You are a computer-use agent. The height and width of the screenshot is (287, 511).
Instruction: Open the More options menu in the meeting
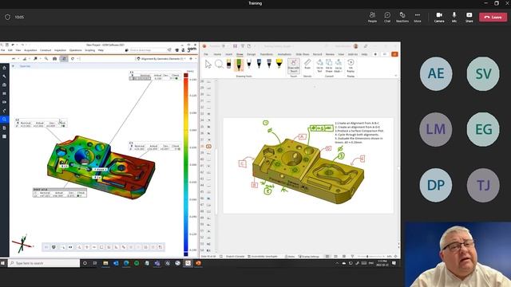pos(418,17)
